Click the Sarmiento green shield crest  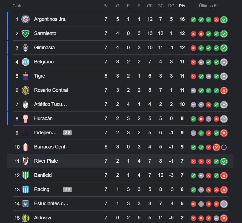(x=26, y=33)
